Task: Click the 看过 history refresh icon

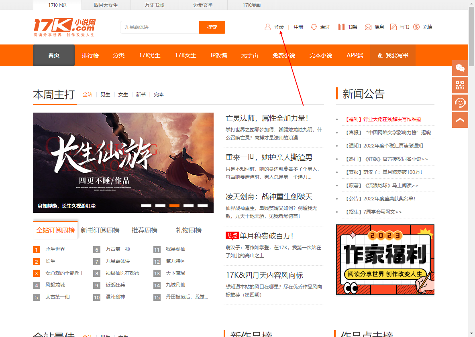Action: point(314,27)
